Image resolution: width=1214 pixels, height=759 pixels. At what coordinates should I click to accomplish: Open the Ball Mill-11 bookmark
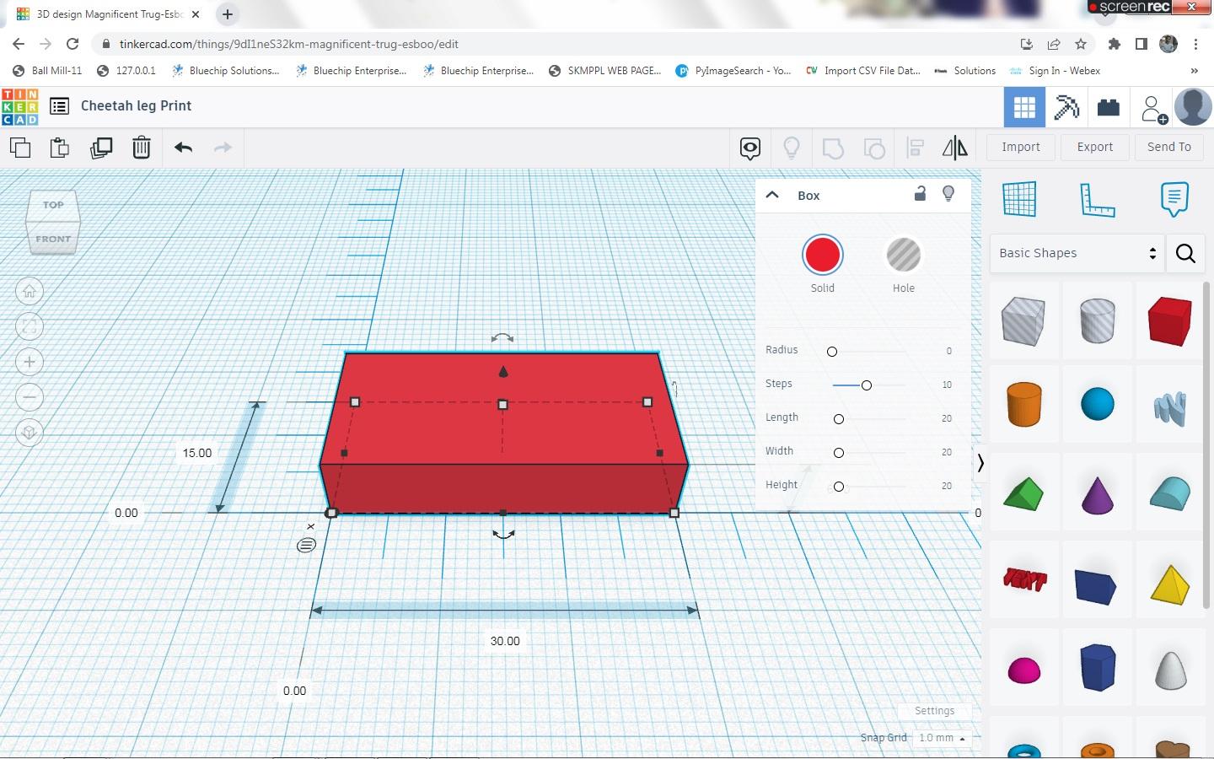[47, 71]
